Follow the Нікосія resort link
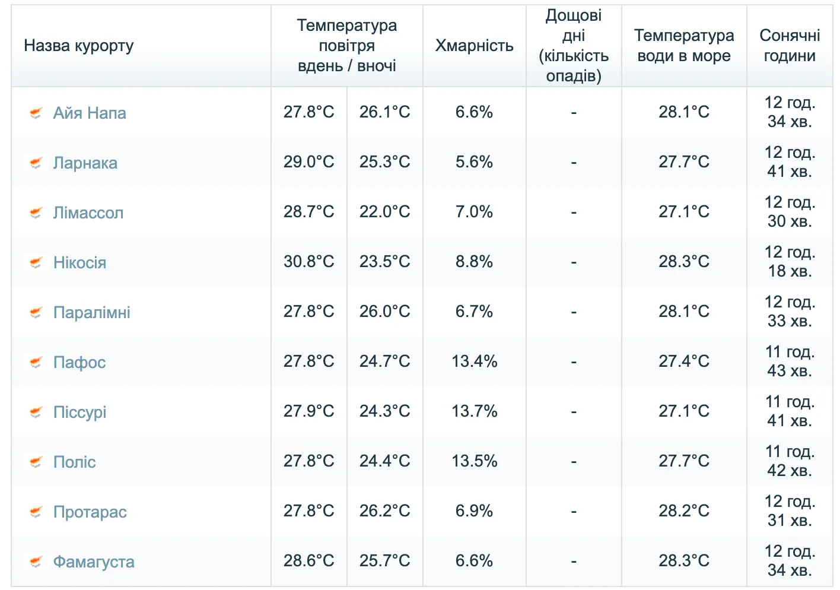Image resolution: width=840 pixels, height=590 pixels. pyautogui.click(x=79, y=262)
